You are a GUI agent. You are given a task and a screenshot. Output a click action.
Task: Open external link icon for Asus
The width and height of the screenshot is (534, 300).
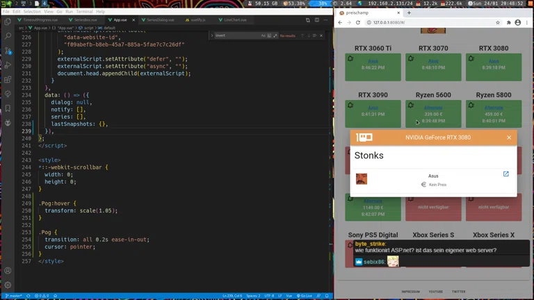coord(505,174)
